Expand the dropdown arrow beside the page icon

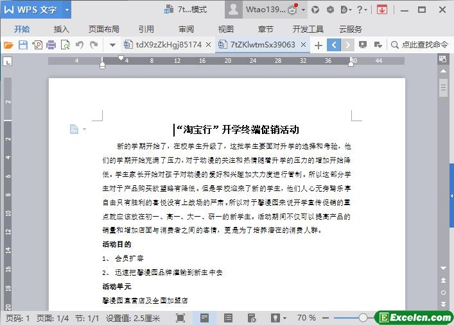point(84,129)
